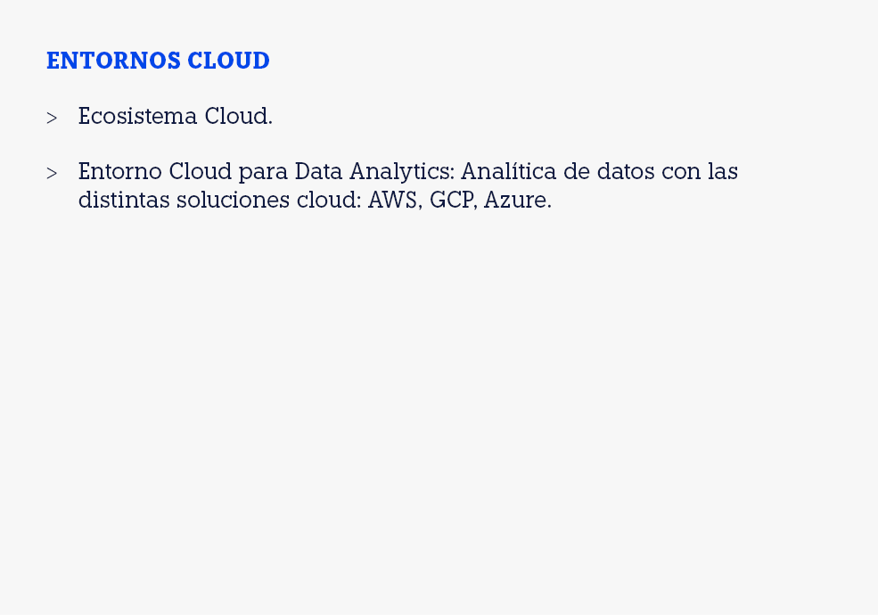Click the chevron bullet before Ecosistema Cloud
Viewport: 878px width, 615px height.
click(x=52, y=118)
